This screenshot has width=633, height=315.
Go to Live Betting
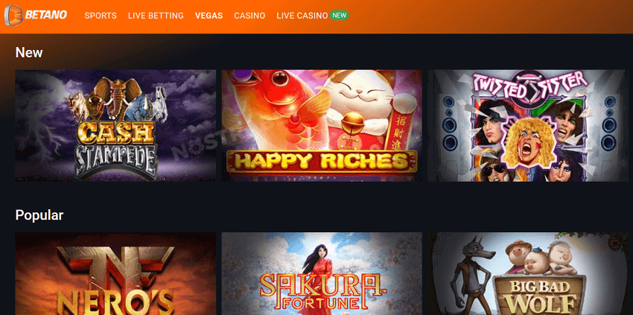(x=156, y=16)
